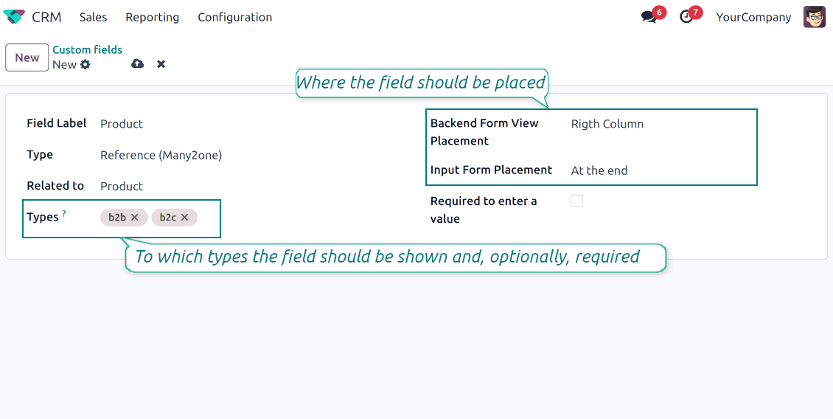Remove the b2b tag
The image size is (833, 419).
135,218
